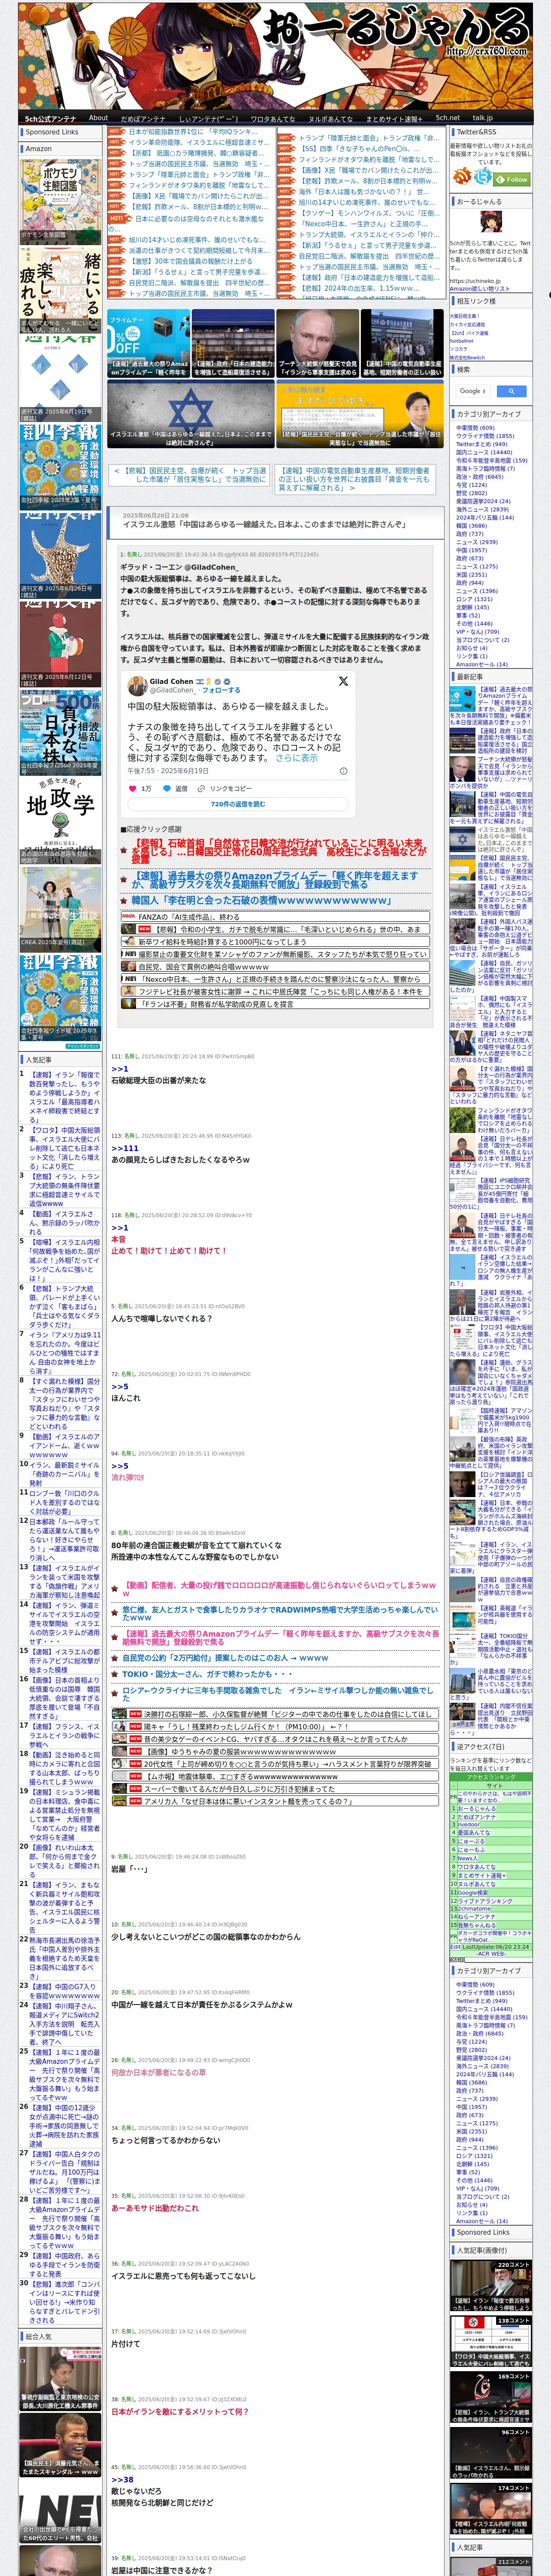The image size is (551, 2576).
Task: Open the Star of David flag thumbnail
Action: (190, 414)
